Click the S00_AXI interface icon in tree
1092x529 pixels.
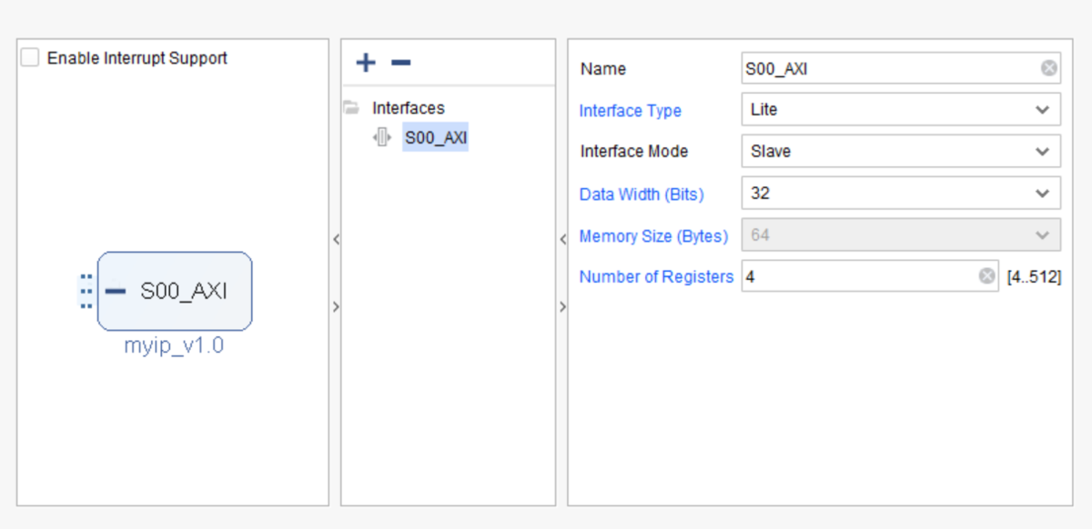tap(383, 138)
